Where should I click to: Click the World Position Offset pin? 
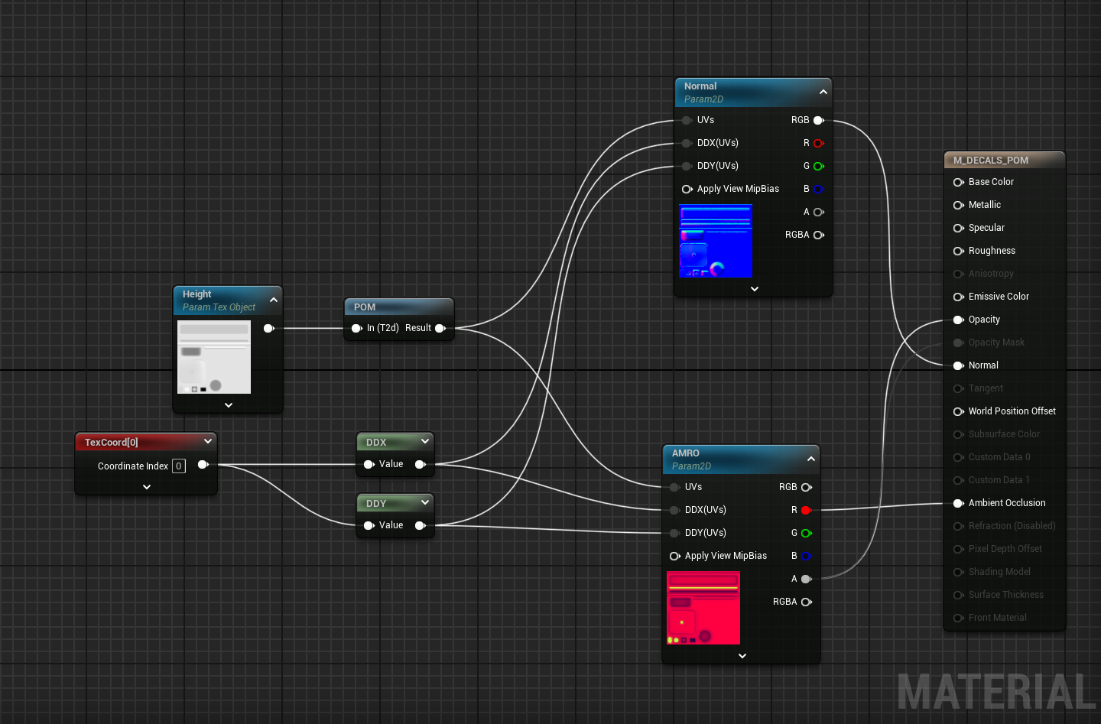tap(959, 411)
